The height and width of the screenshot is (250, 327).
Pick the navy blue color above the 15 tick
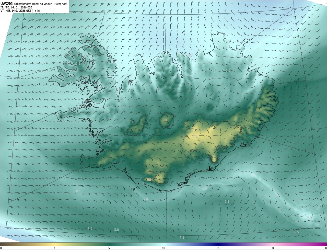[x=218, y=244]
